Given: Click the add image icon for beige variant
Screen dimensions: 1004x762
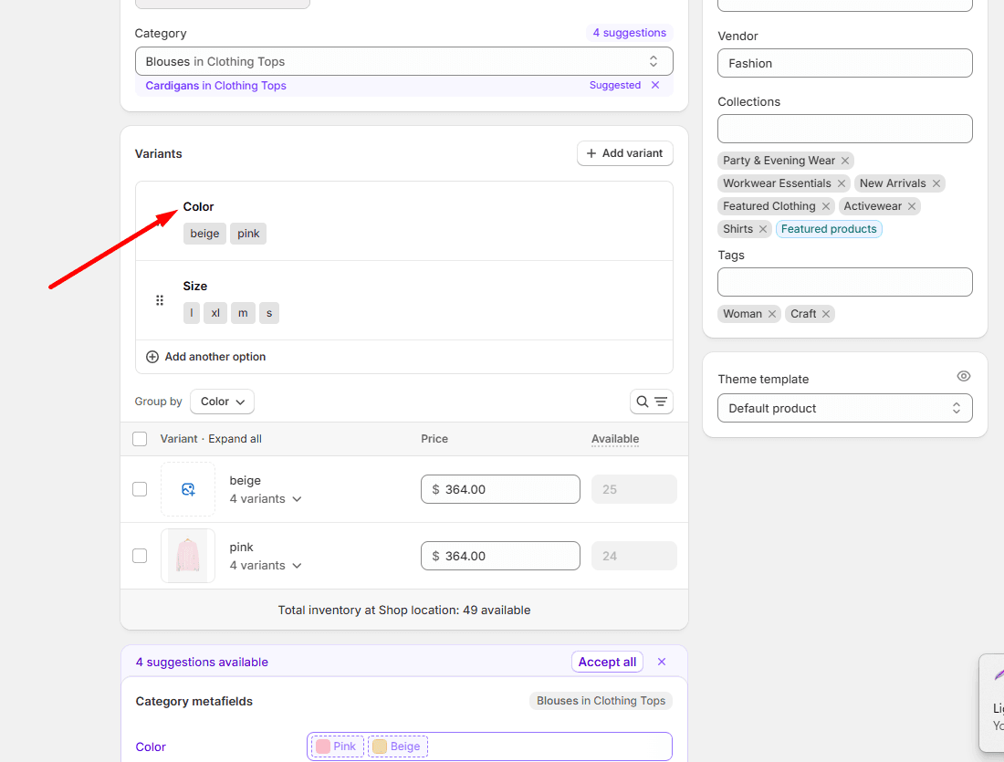Looking at the screenshot, I should tap(188, 489).
